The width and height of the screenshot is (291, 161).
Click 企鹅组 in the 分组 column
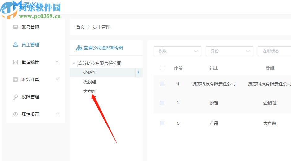pos(270,103)
